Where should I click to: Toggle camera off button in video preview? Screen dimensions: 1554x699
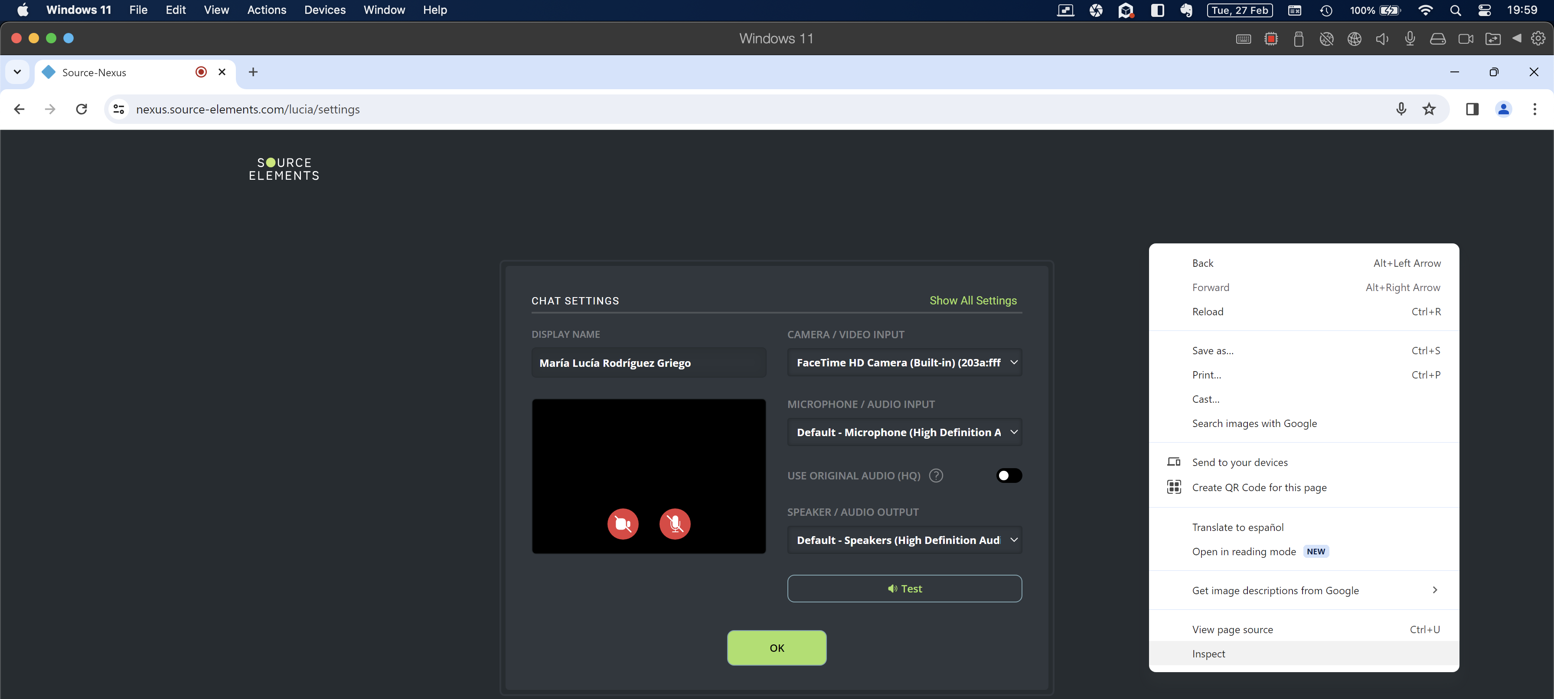pos(623,524)
